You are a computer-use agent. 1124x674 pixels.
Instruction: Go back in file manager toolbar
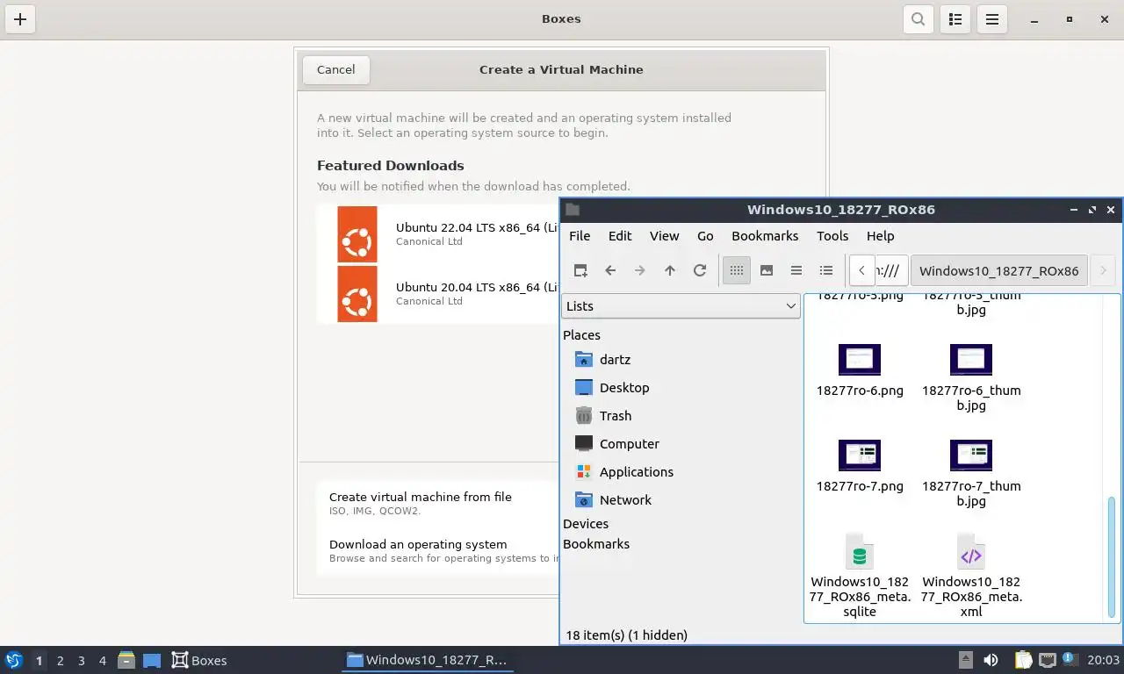pyautogui.click(x=610, y=270)
